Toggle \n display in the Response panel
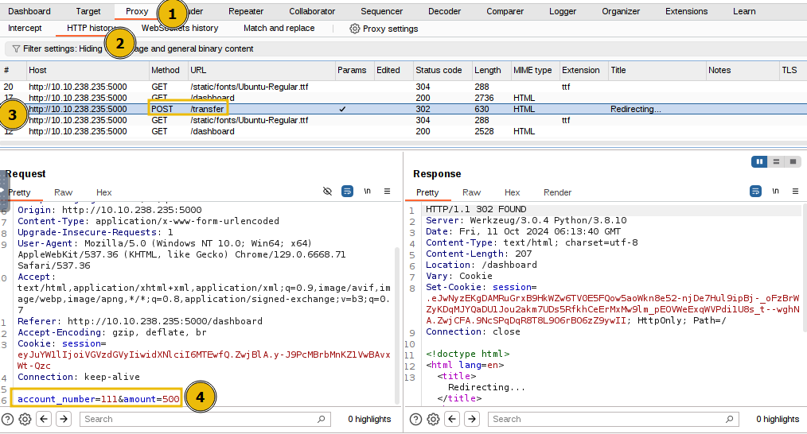The width and height of the screenshot is (807, 434). coord(776,192)
